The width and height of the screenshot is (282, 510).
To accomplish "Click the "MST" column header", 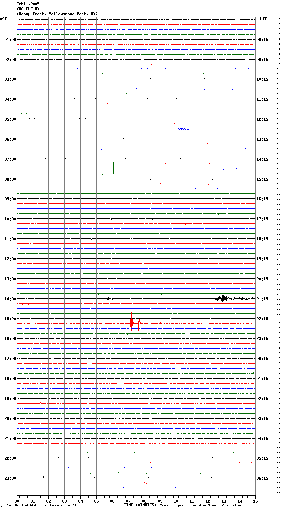I will (x=3, y=19).
